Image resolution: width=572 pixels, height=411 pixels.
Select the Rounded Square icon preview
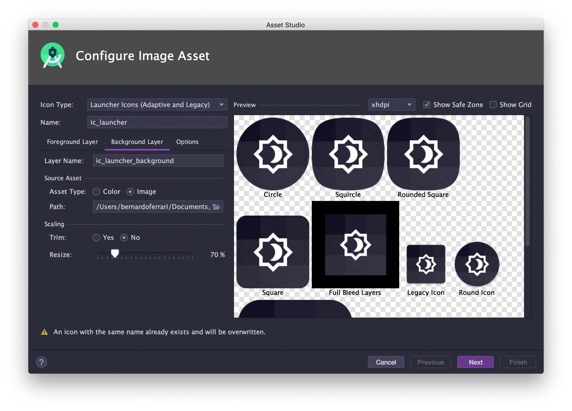coord(423,154)
